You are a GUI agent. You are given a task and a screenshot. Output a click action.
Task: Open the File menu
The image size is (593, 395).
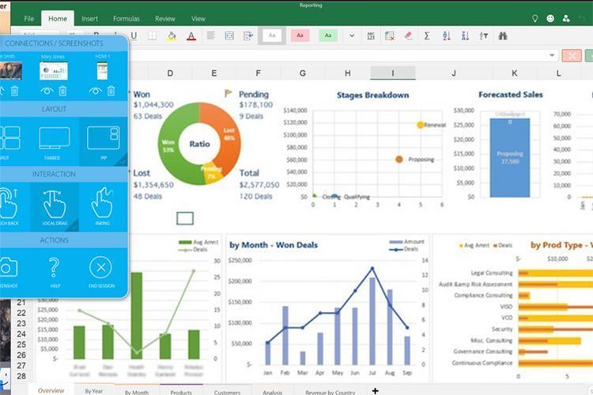(28, 18)
